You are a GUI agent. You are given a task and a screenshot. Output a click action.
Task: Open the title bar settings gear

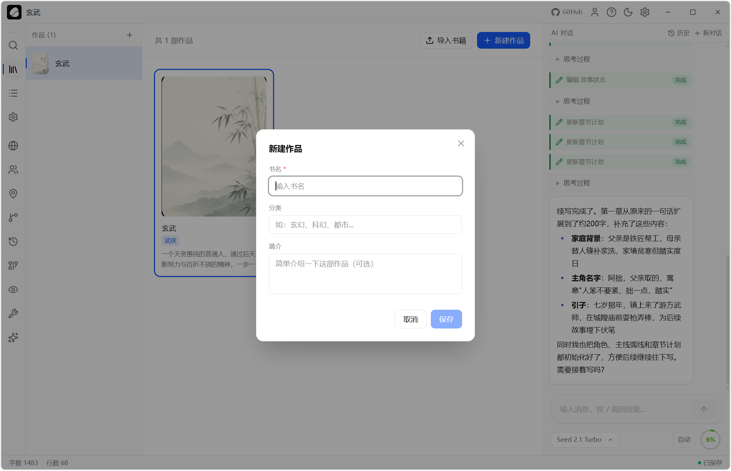pyautogui.click(x=645, y=12)
